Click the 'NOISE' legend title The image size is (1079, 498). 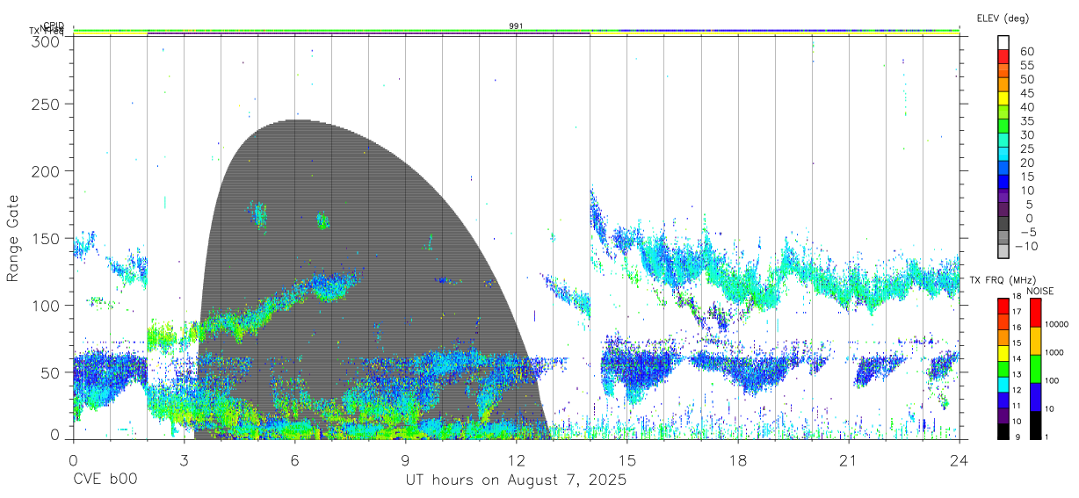tap(1042, 291)
